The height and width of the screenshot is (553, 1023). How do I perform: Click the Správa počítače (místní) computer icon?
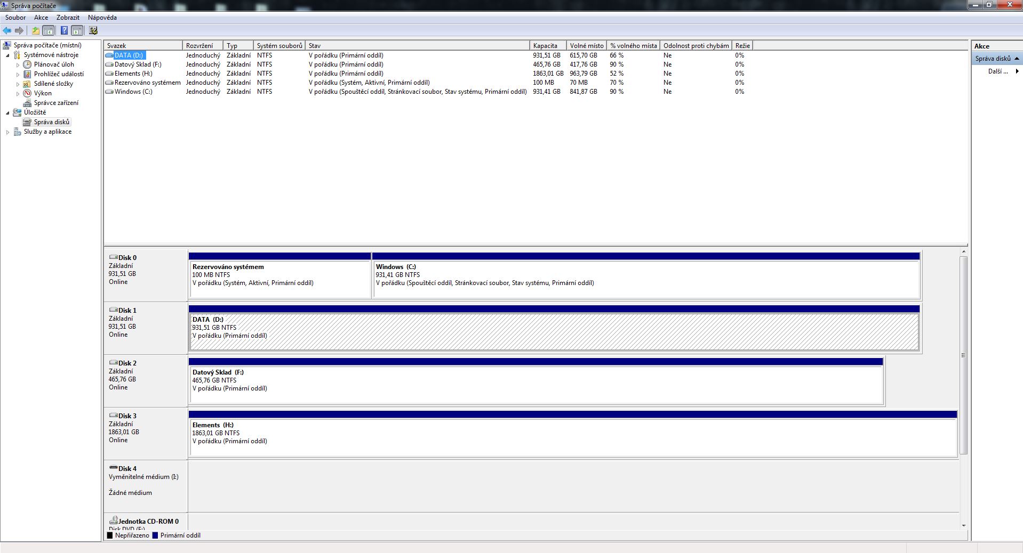7,45
